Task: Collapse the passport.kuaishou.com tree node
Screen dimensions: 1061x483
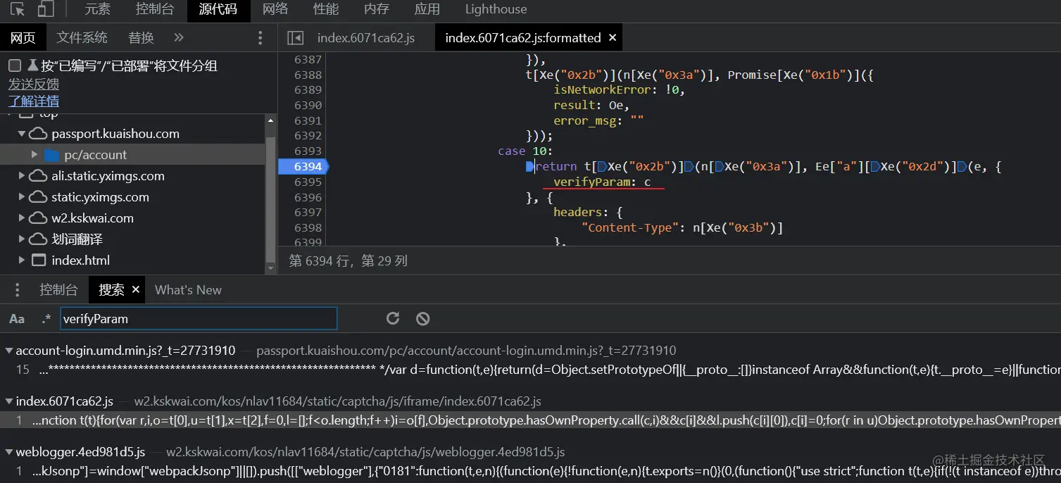Action: (22, 134)
